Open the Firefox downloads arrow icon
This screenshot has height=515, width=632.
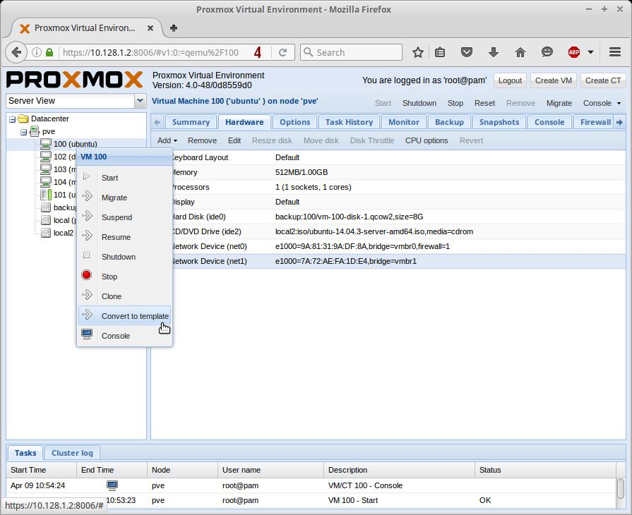(x=494, y=52)
